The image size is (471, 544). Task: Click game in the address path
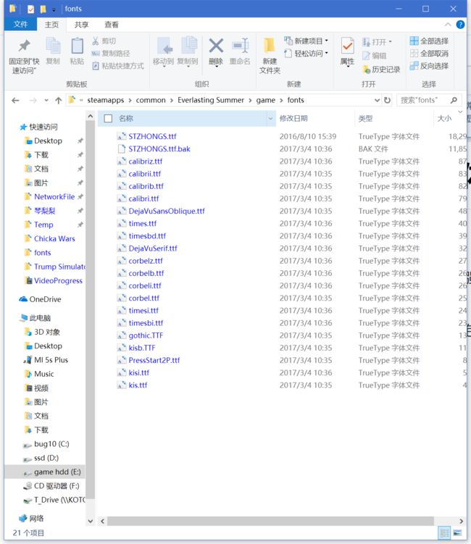[265, 100]
